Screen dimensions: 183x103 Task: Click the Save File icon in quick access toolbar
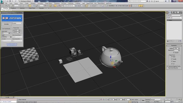pos(10,1)
